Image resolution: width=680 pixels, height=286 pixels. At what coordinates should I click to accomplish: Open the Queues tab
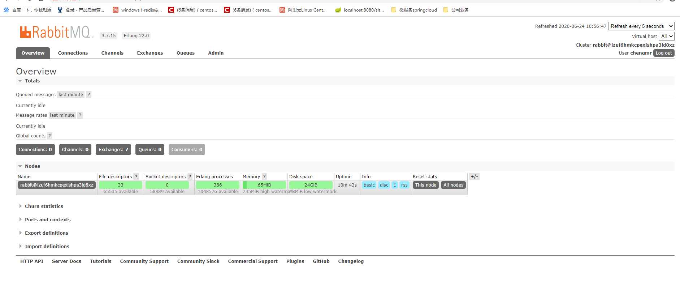point(186,53)
